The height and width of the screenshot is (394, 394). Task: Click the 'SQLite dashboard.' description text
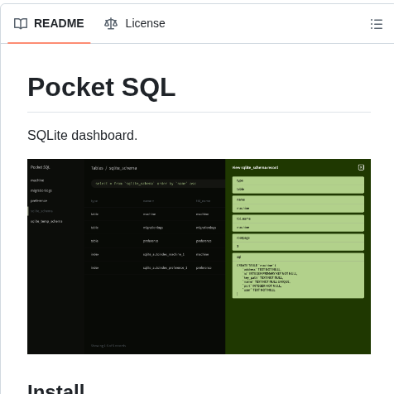[x=83, y=136]
